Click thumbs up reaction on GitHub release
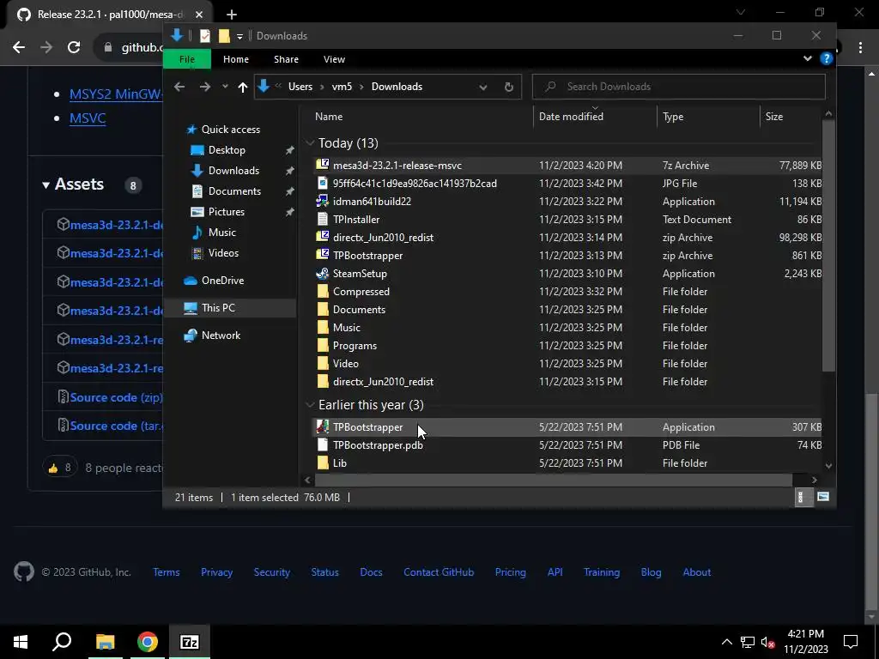This screenshot has width=879, height=659. point(59,468)
